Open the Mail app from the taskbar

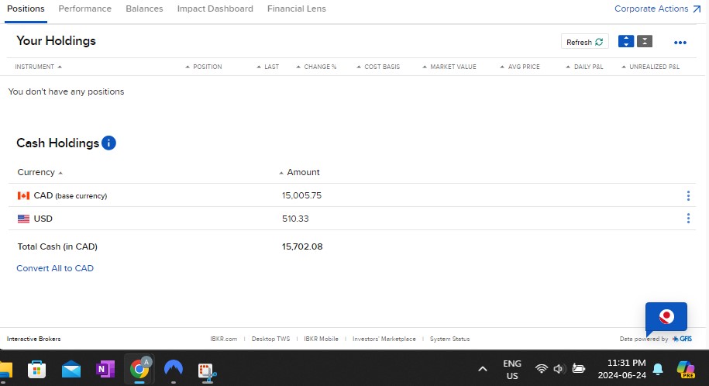[x=71, y=369]
